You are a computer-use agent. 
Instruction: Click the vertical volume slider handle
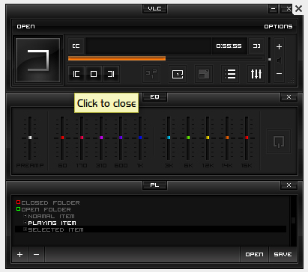pos(269,59)
